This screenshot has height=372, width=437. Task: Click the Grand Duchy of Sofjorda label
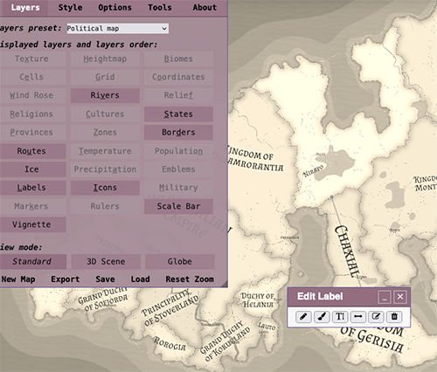coord(104,299)
